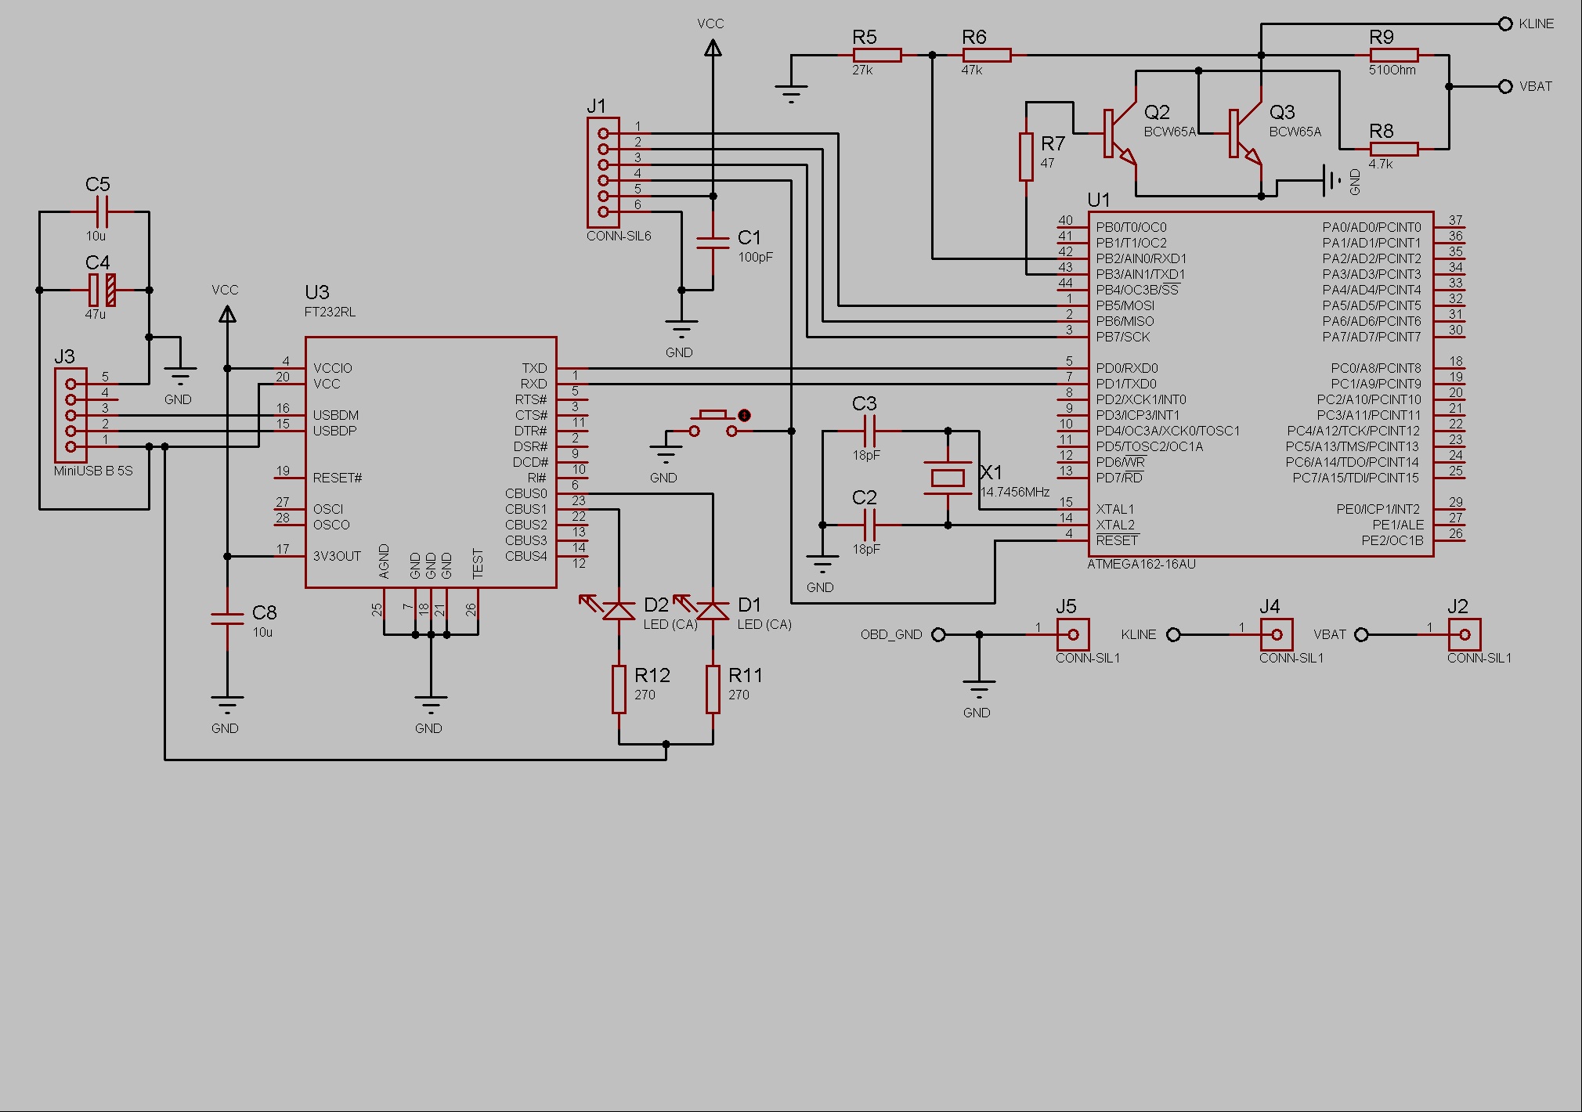Image resolution: width=1582 pixels, height=1112 pixels.
Task: Click the J5 CONN-SIL1 connector pad
Action: [1073, 634]
